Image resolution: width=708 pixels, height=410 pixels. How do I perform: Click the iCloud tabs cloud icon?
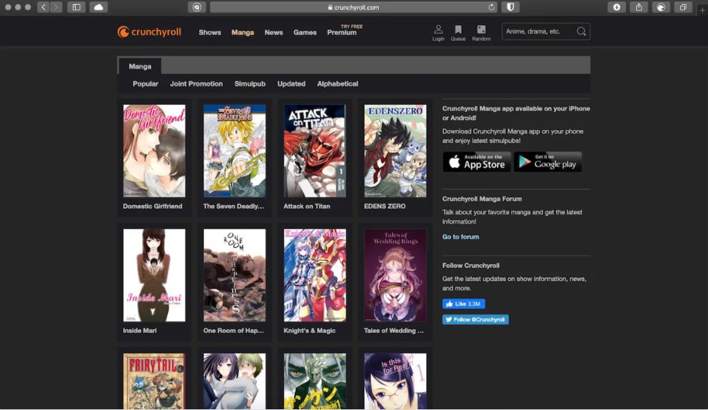tap(98, 7)
